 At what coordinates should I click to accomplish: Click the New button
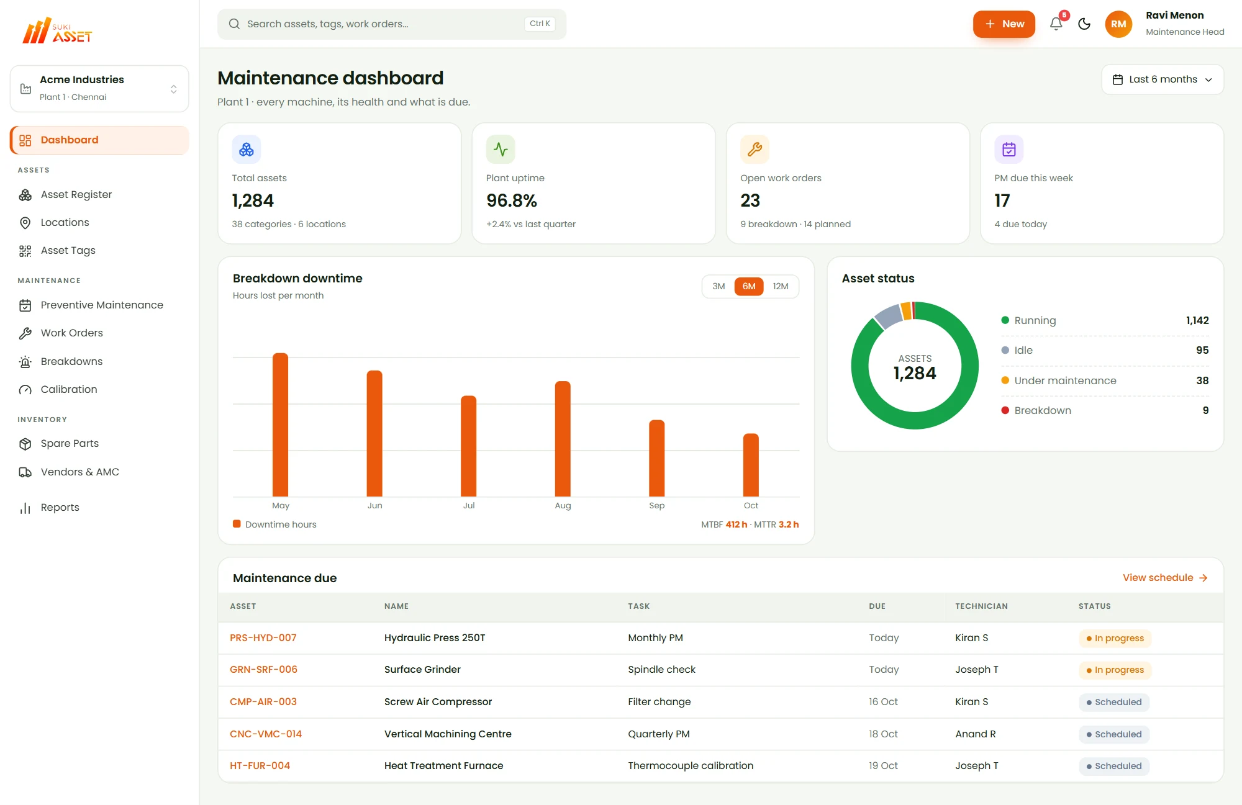[x=1004, y=24]
